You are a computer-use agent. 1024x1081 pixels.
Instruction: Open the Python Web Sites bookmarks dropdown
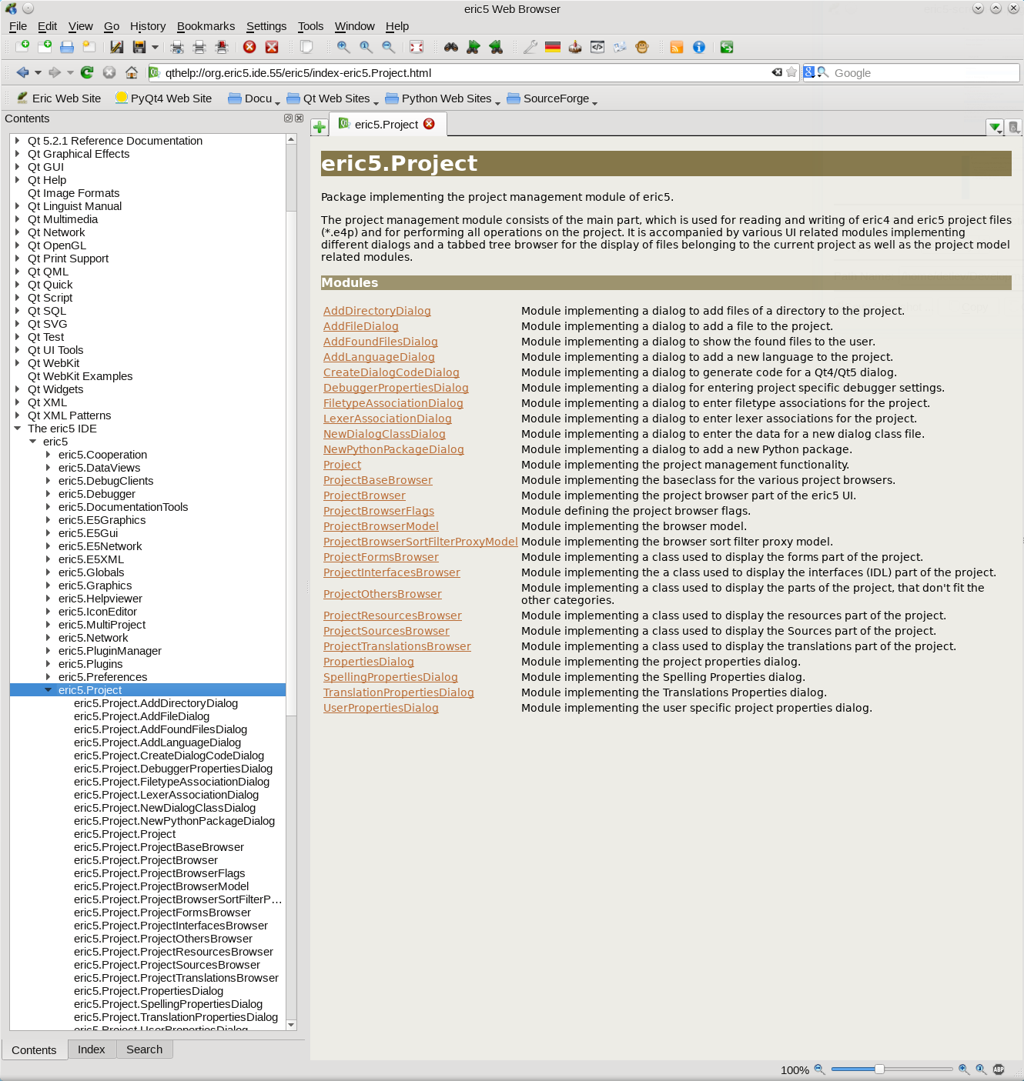[443, 98]
